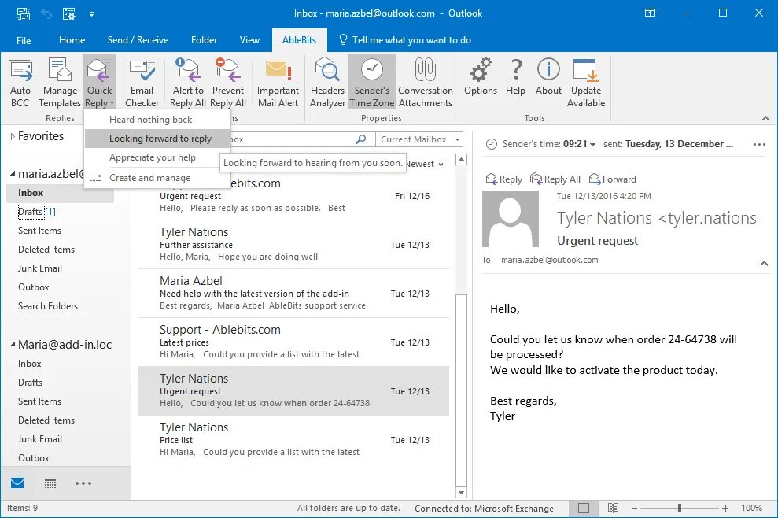The width and height of the screenshot is (778, 518).
Task: Open Alert to Reply All
Action: pos(187,83)
